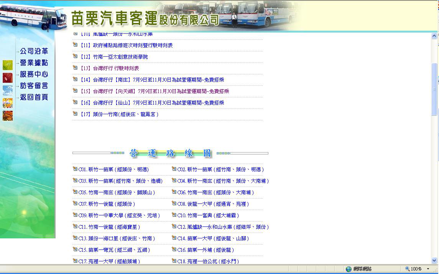Open the 訪客留言 guestbook page
Viewport: 439px width, 274px height.
pyautogui.click(x=34, y=85)
